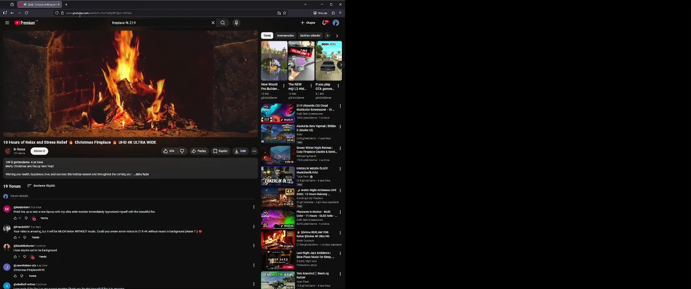
Task: Clear the search box with the X icon
Action: coord(213,23)
